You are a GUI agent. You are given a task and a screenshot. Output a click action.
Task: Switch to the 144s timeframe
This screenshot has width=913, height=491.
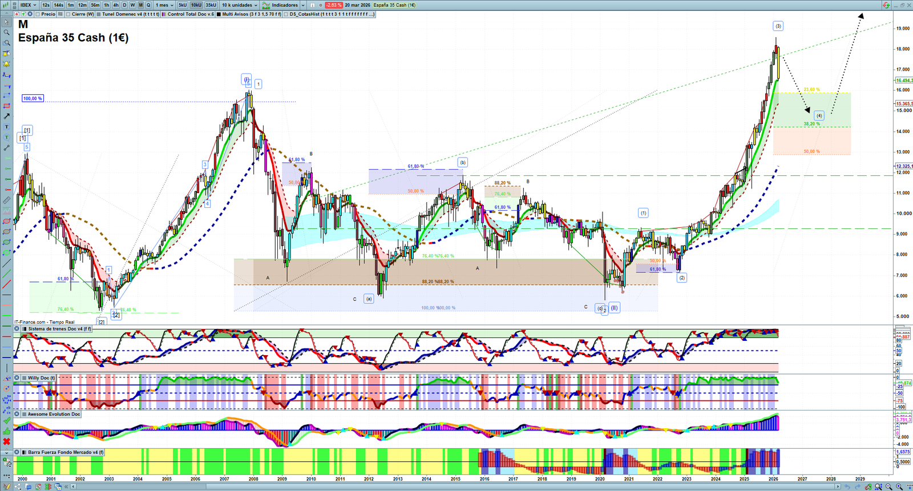(x=59, y=5)
